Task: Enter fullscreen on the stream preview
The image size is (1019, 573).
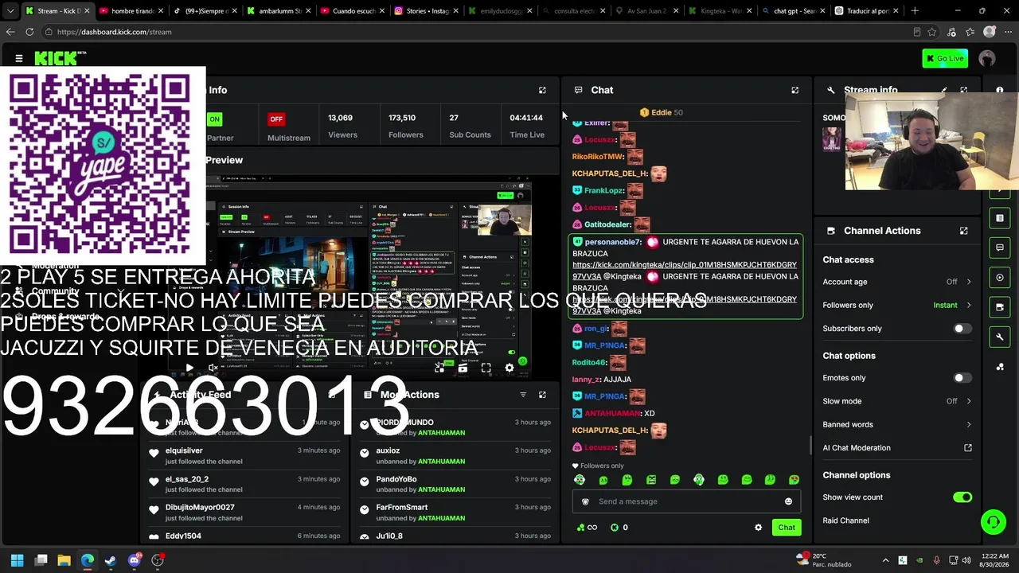Action: (486, 368)
